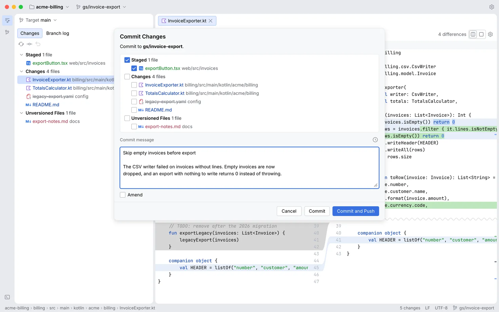Screen dimensions: 499x312
Task: Open the Target main dropdown
Action: point(38,20)
